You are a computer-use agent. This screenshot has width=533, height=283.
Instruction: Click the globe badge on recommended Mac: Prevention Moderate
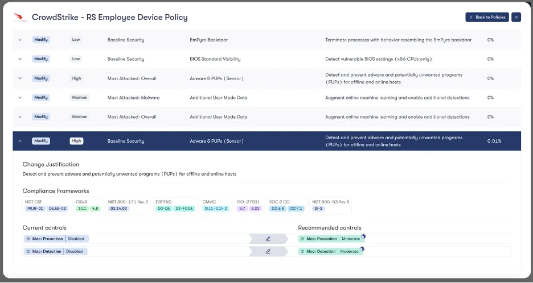tap(363, 236)
